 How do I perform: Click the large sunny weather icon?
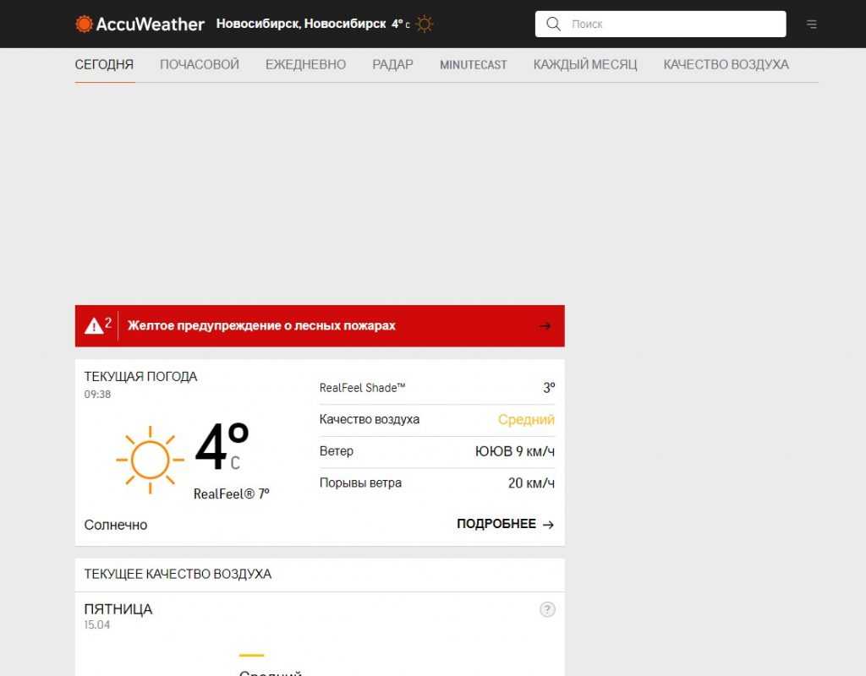(x=150, y=460)
